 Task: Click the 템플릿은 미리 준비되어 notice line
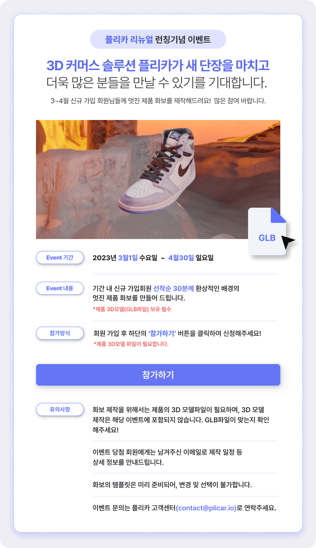(172, 485)
